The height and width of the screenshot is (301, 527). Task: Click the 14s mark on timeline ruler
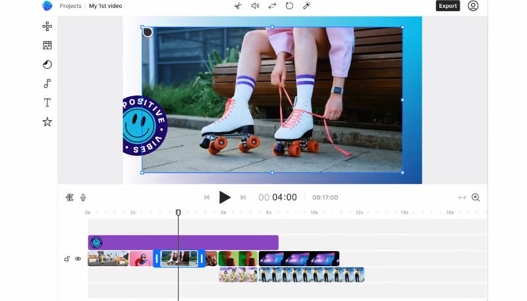click(404, 212)
